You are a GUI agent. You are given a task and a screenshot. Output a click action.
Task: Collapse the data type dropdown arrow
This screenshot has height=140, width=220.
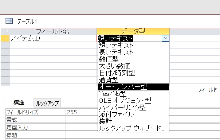[x=165, y=38]
